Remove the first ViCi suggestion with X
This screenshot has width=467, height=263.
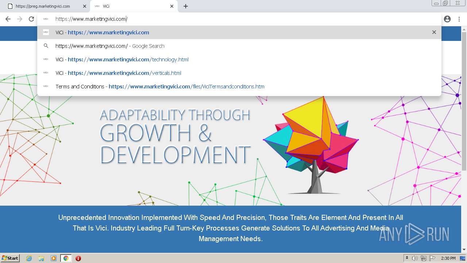[x=434, y=32]
